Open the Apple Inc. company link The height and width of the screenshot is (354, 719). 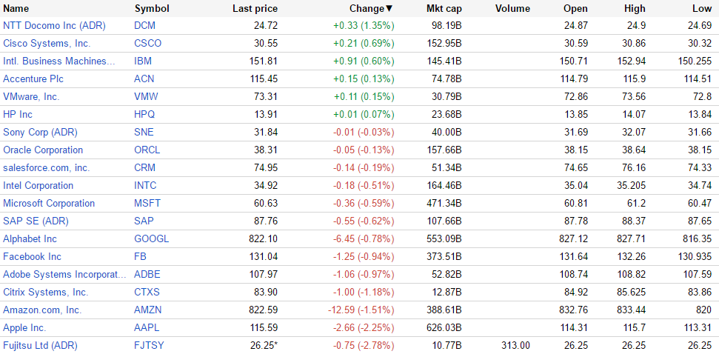tap(24, 328)
